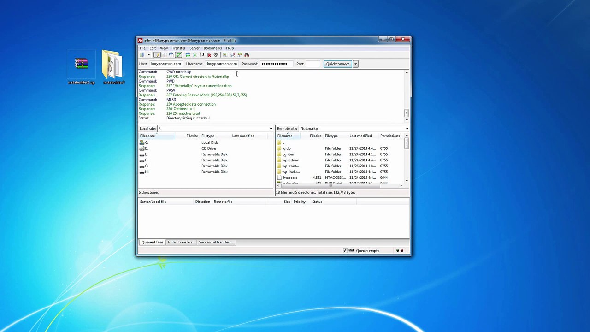
Task: Click the 'Queue: empty' status bar text
Action: click(367, 251)
